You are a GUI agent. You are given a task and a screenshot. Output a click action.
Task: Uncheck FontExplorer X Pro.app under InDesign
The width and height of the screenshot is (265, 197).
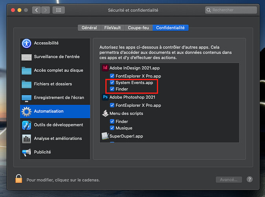point(112,76)
